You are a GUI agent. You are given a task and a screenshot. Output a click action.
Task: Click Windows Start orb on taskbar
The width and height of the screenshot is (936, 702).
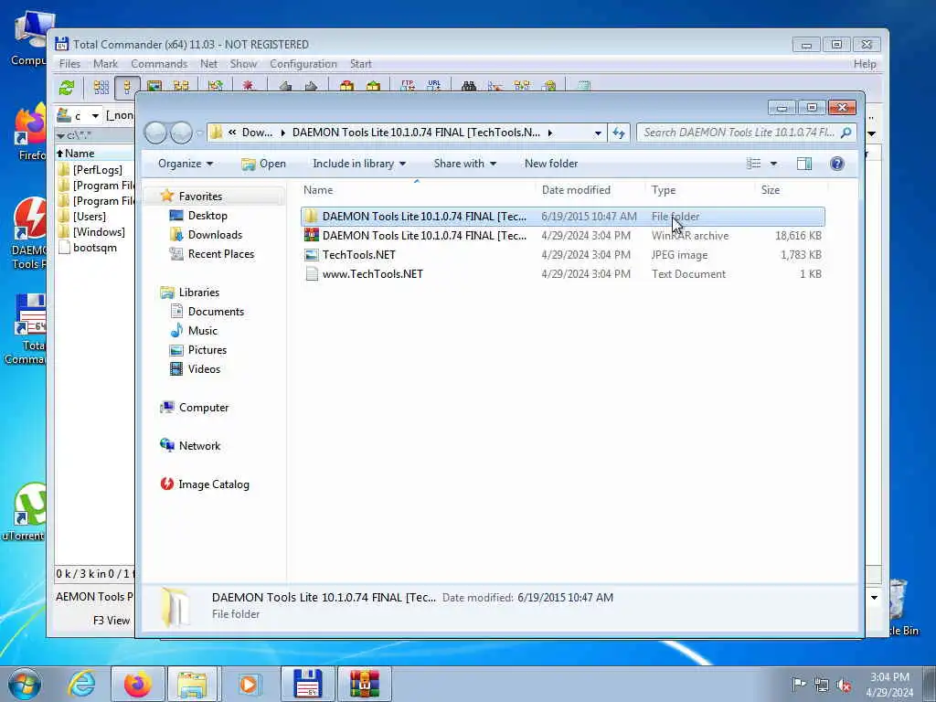(x=24, y=684)
